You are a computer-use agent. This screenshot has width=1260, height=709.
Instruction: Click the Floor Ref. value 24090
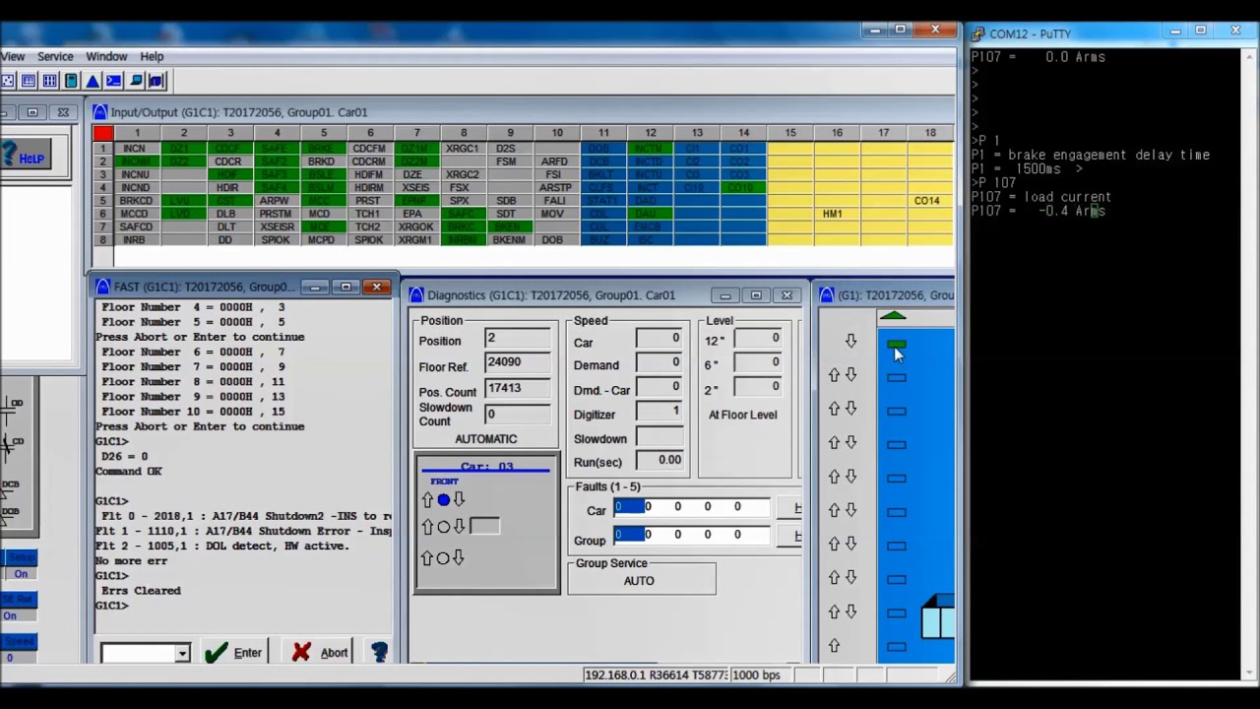(517, 363)
